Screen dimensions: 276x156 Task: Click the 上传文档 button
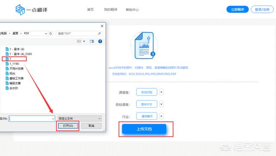144,129
